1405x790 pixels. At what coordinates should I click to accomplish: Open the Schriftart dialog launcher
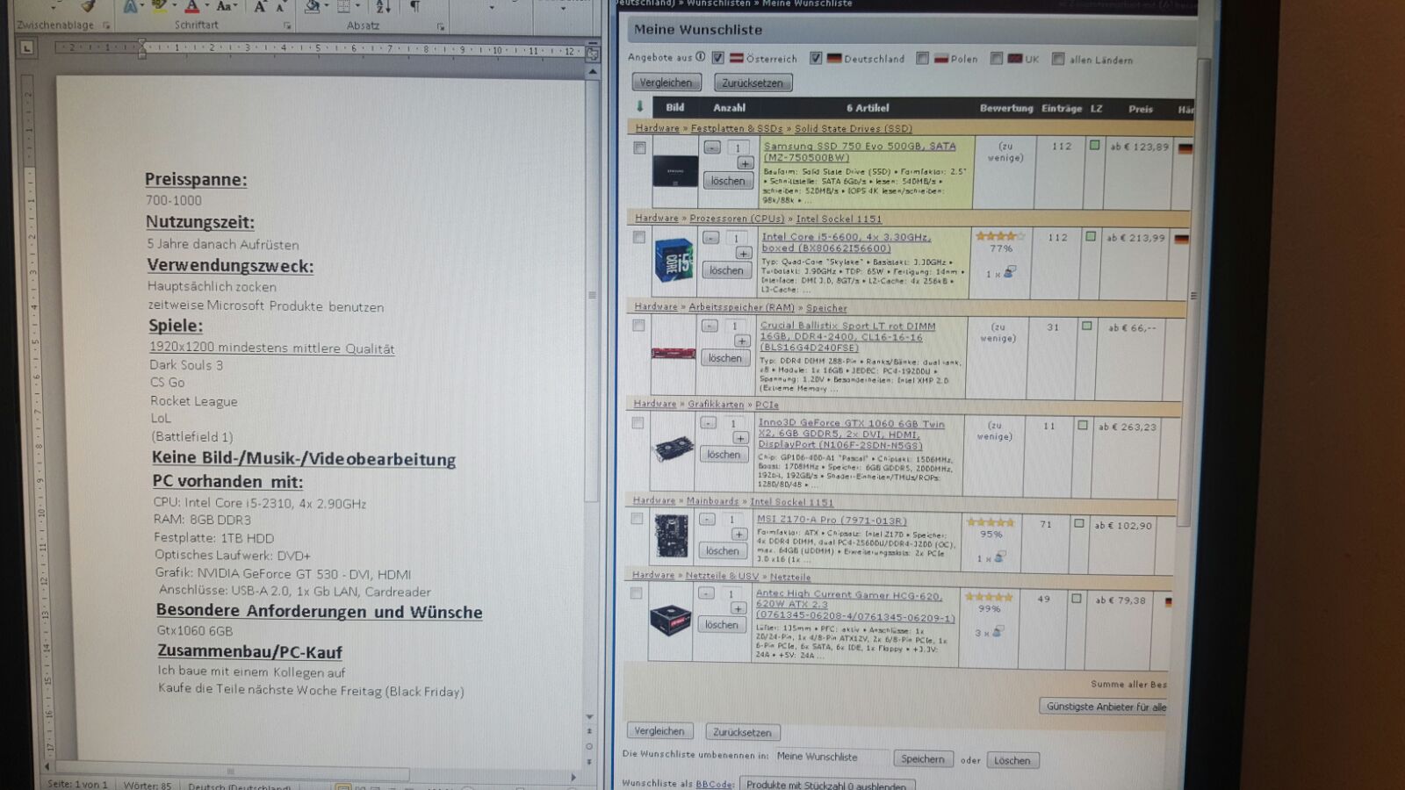(287, 26)
